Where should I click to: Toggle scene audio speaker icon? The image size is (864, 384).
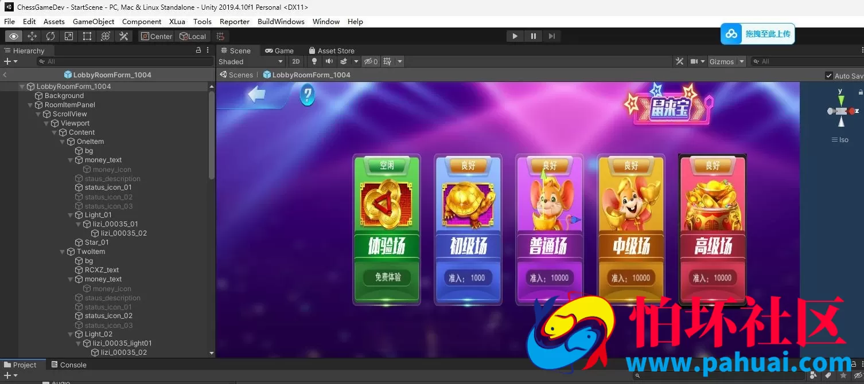click(x=329, y=61)
